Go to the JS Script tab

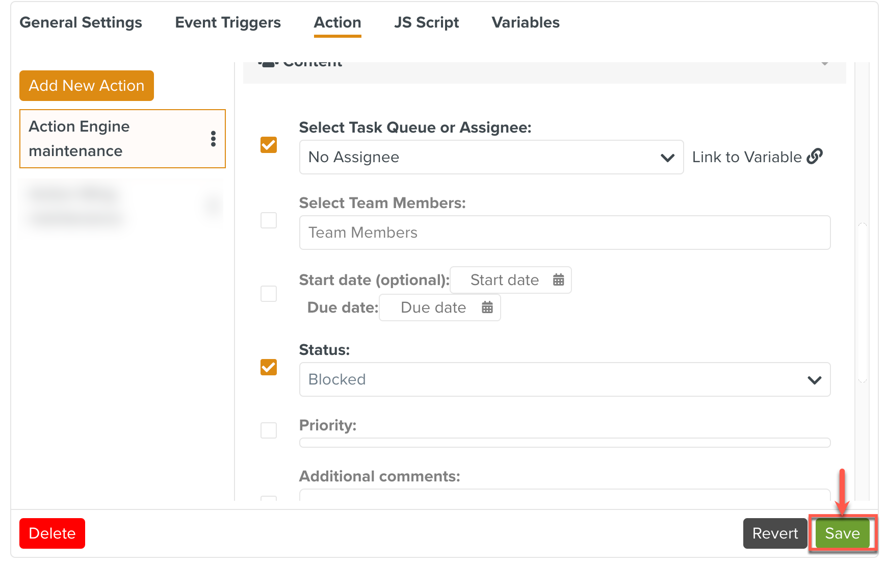click(426, 22)
